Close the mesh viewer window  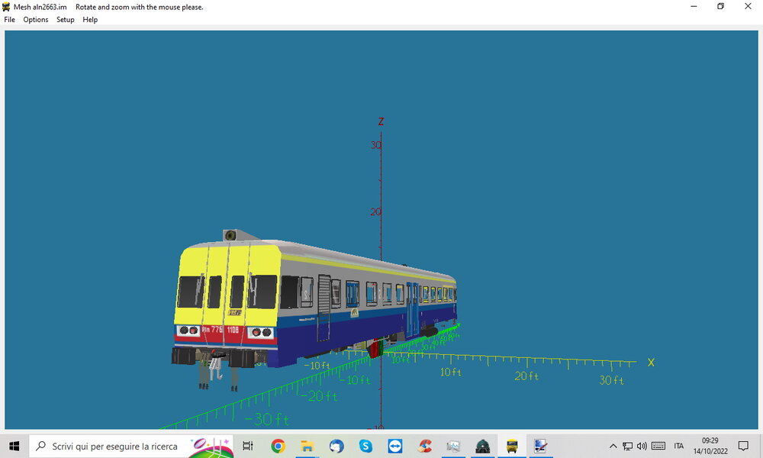tap(748, 7)
